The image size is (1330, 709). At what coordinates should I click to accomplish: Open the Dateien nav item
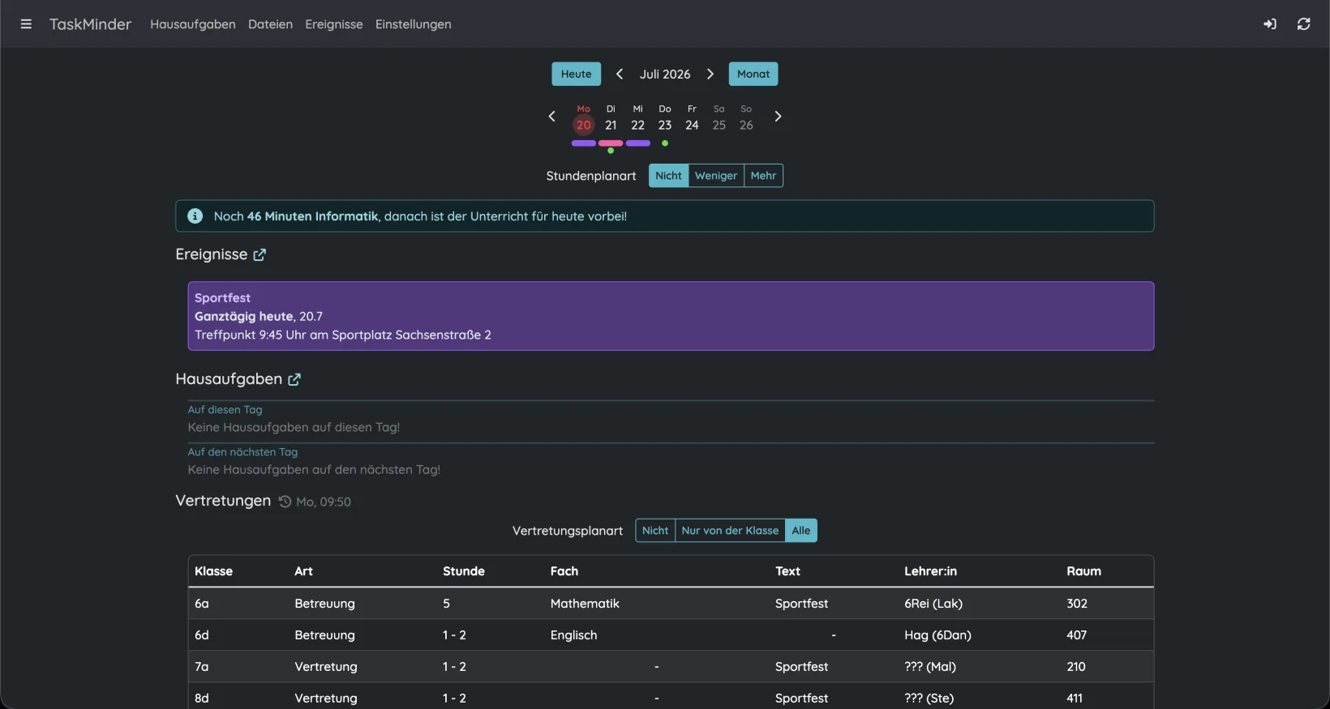[x=270, y=24]
